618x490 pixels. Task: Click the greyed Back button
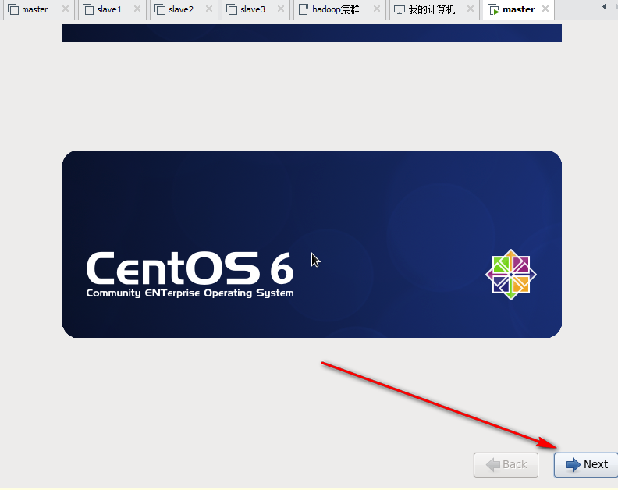point(506,464)
